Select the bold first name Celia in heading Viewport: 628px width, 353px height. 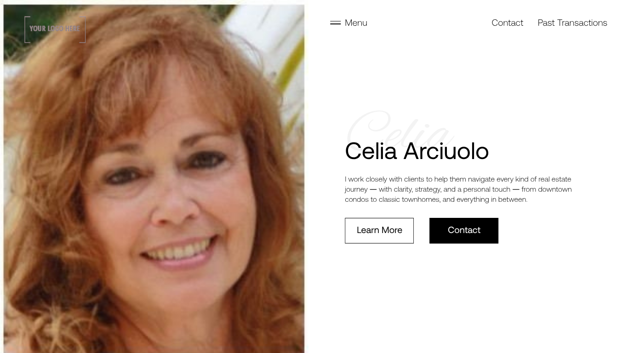coord(371,151)
